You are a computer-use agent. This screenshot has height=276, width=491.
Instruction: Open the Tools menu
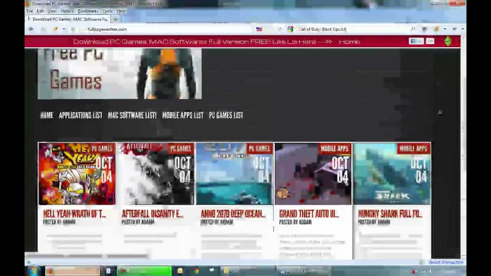[x=107, y=11]
